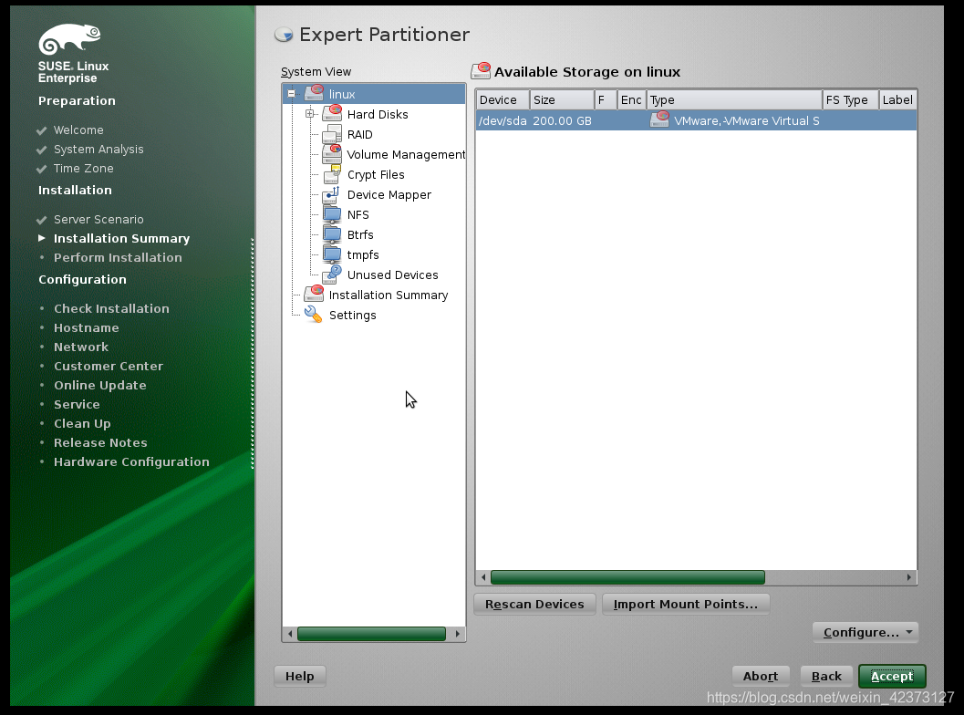
Task: Click storage table scroll-left arrow
Action: pyautogui.click(x=483, y=577)
